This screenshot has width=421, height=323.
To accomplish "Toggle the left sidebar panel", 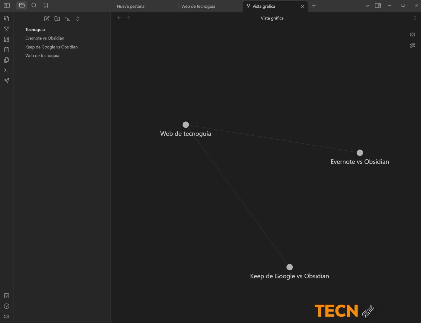I will tap(7, 5).
